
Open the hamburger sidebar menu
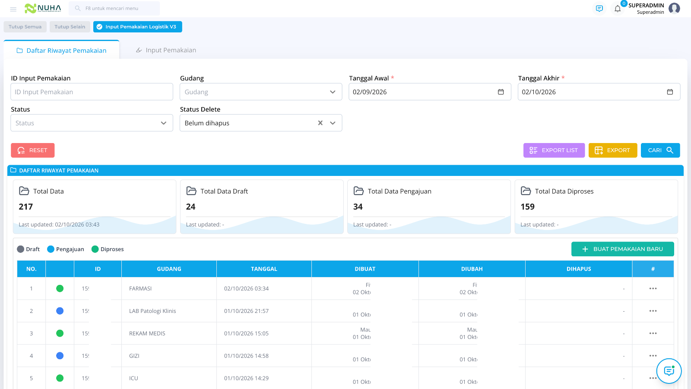(13, 9)
